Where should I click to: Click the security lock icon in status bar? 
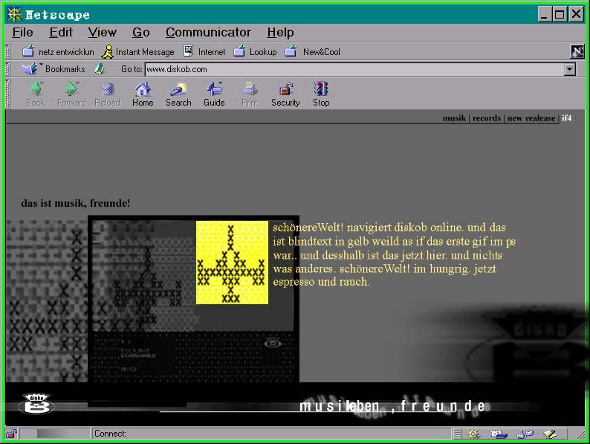12,434
